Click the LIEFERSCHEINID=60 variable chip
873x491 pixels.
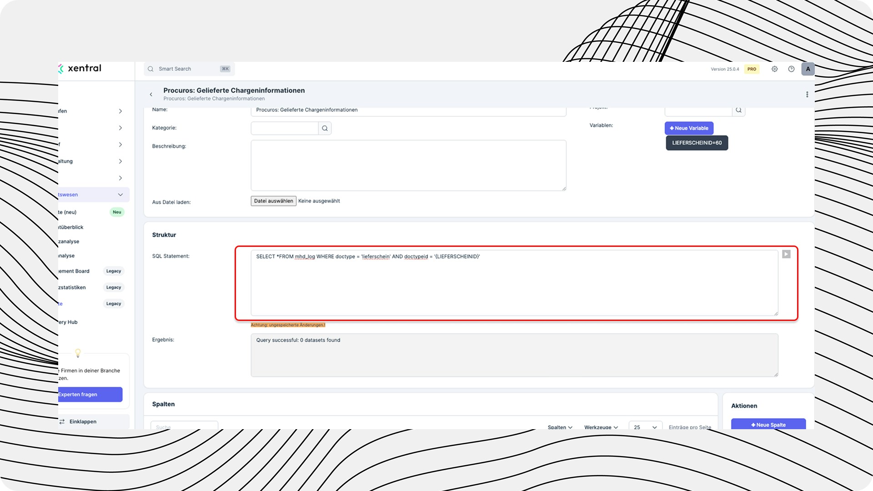[x=697, y=143]
